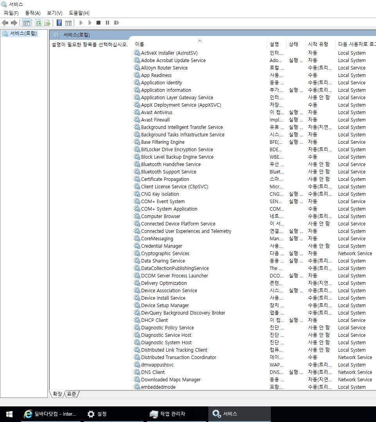Screen dimensions: 376x422
Task: Click the Export List toolbar icon
Action: click(x=47, y=23)
